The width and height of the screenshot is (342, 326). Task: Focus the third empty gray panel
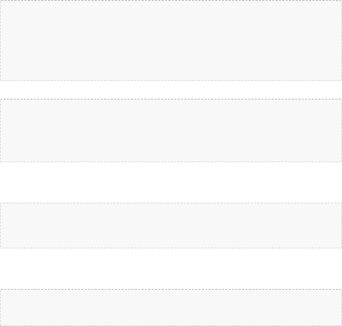pos(171,226)
